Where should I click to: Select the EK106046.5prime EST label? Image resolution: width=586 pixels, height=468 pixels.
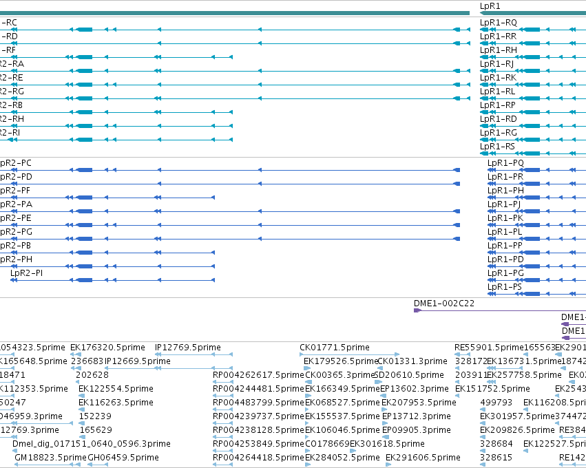[x=342, y=431]
